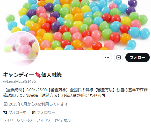
Task: Click the number 61 followers count
Action: pos(34,112)
